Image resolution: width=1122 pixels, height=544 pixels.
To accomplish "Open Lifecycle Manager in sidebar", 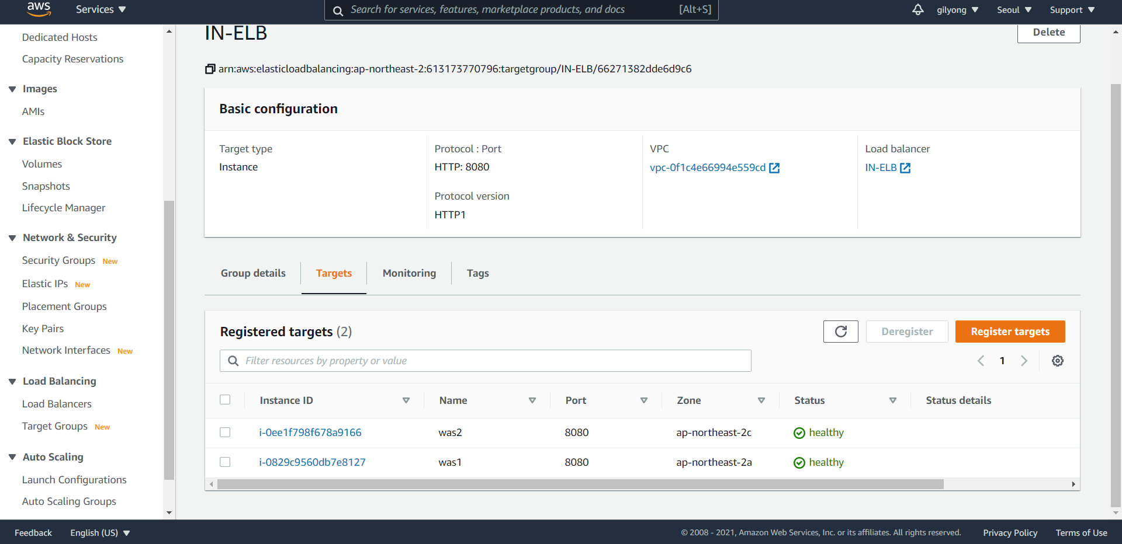I will pyautogui.click(x=64, y=208).
